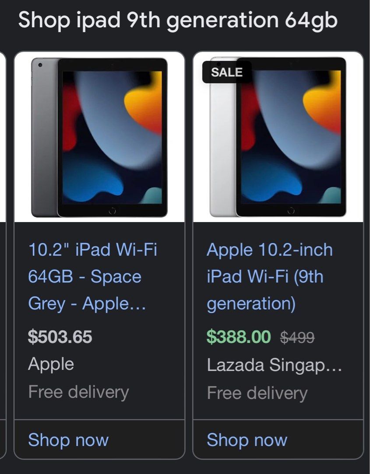The width and height of the screenshot is (370, 474).
Task: Click the "Shop ipad 9th generation 64gb" heading
Action: 177,21
